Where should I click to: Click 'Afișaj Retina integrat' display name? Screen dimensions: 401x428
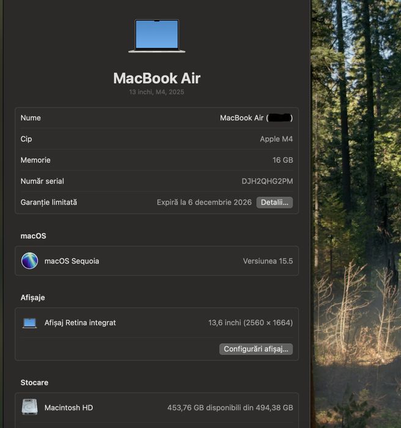coord(80,323)
